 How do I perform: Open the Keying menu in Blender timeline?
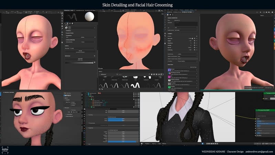tap(154, 144)
